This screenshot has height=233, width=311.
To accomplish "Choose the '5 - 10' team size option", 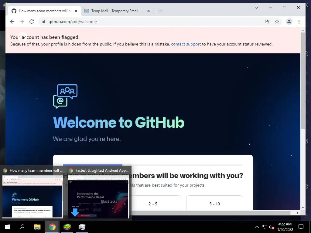I will tap(215, 204).
